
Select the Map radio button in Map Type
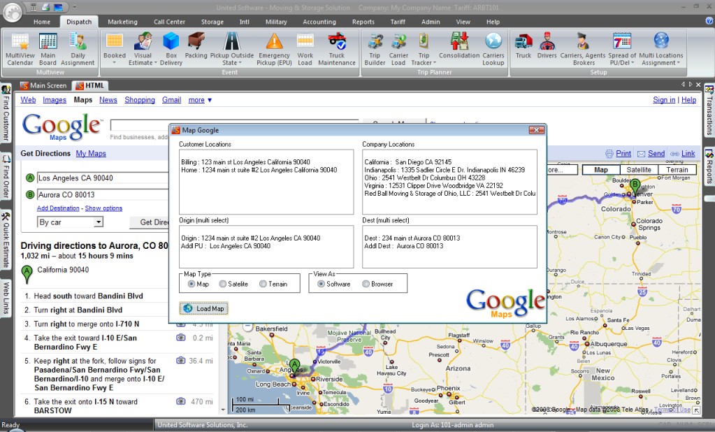point(192,284)
